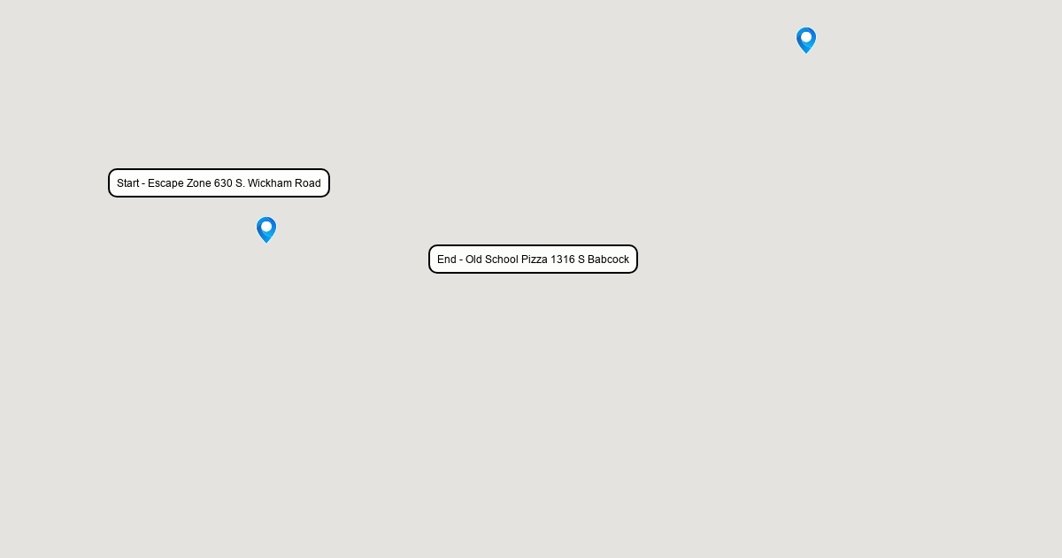Image resolution: width=1062 pixels, height=558 pixels.
Task: Activate the location pin away from the labels
Action: 806,40
